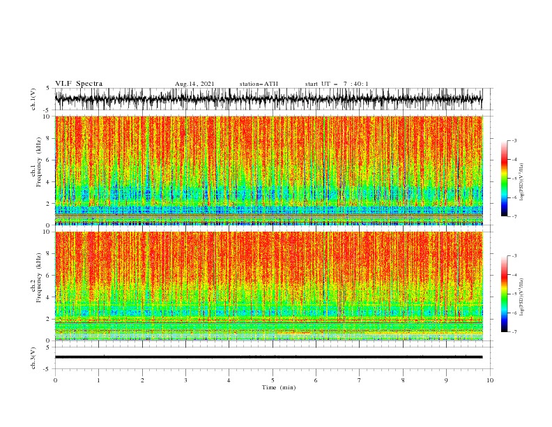Click the "0" tick on the time axis
The width and height of the screenshot is (552, 427).
point(55,380)
